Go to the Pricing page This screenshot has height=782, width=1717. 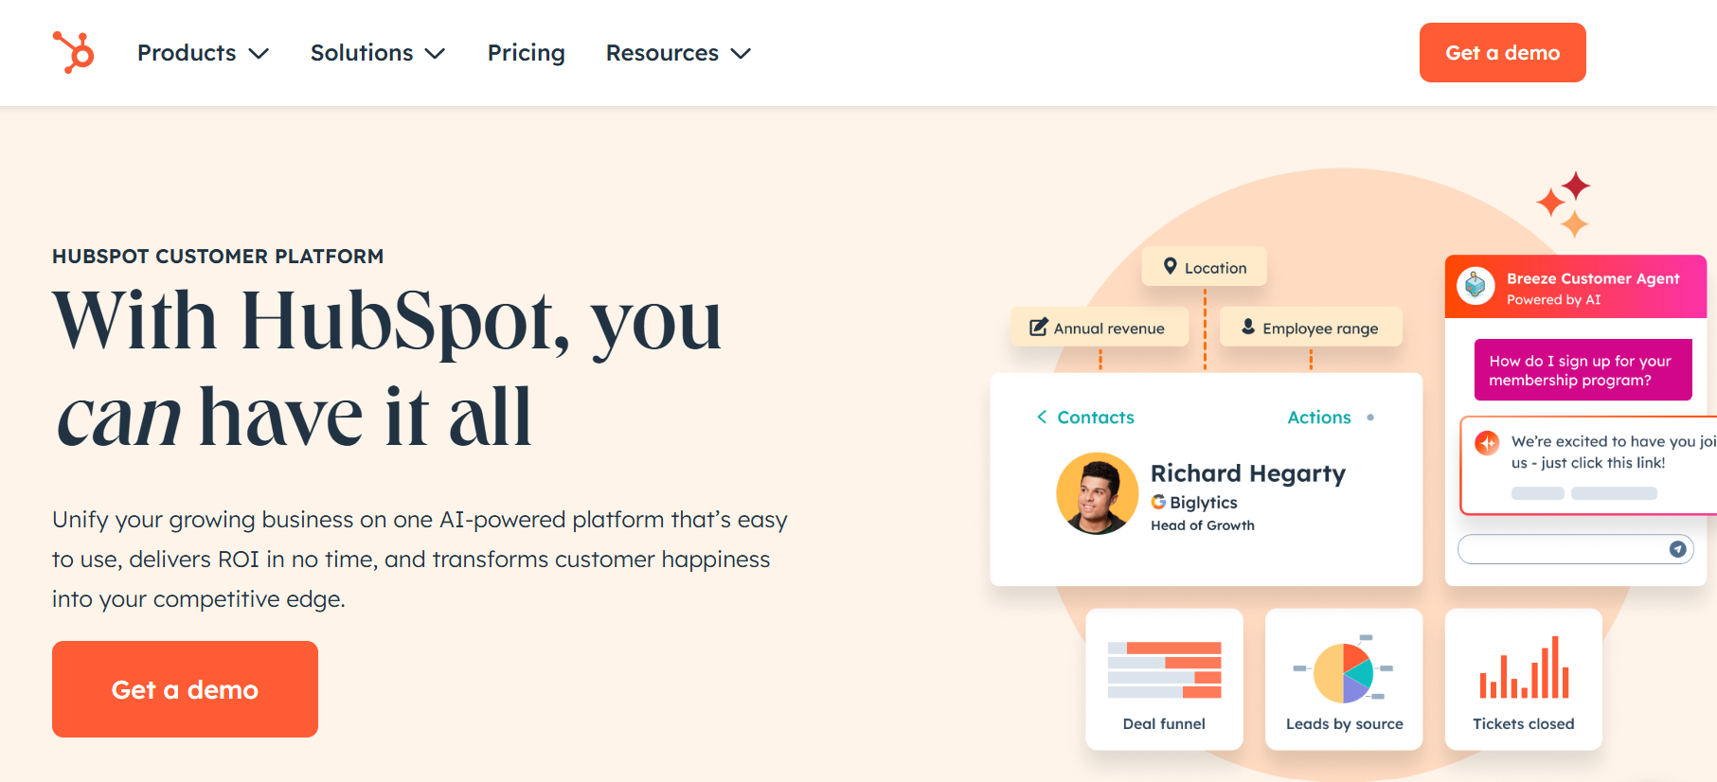[526, 53]
